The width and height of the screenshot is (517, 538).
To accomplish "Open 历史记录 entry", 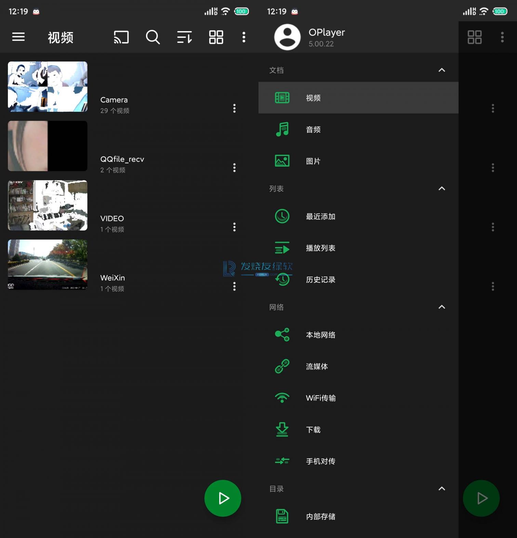I will [358, 279].
